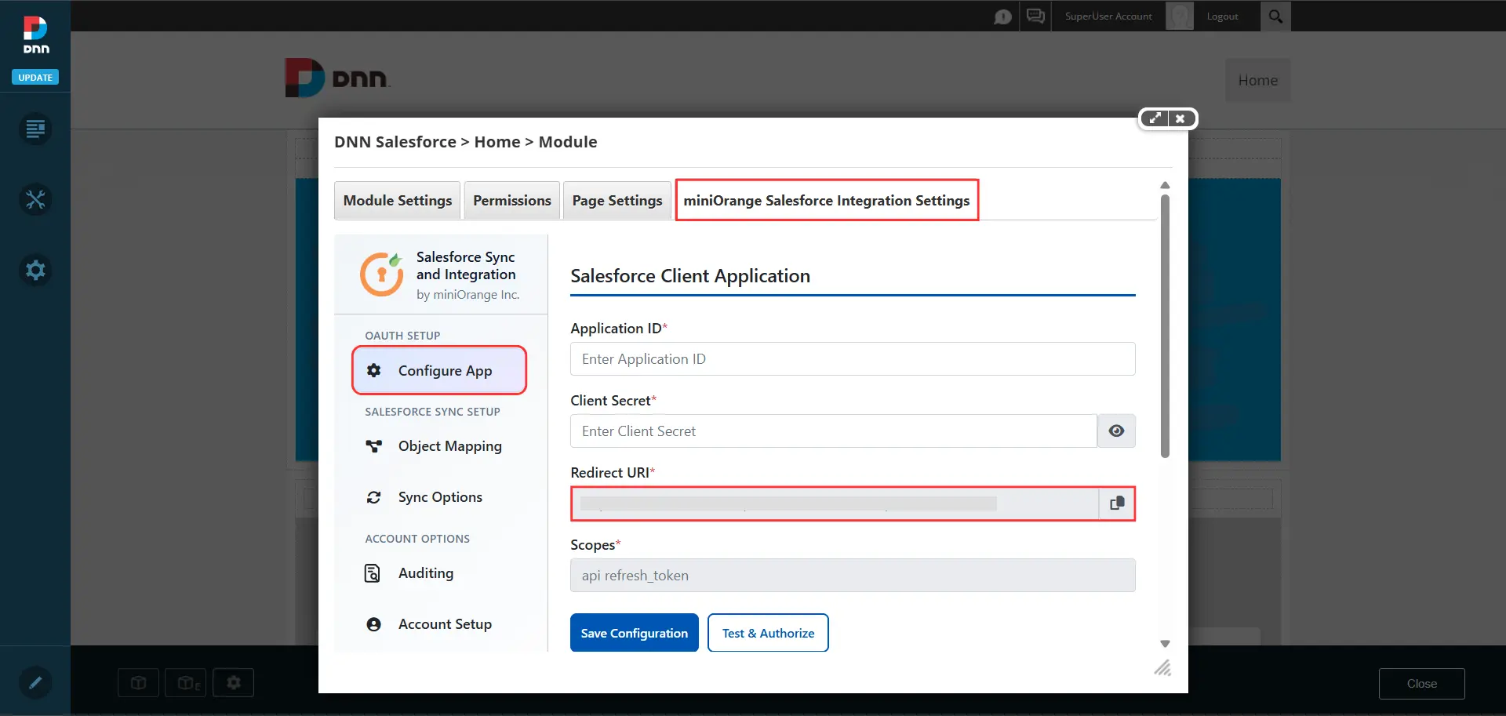Image resolution: width=1506 pixels, height=716 pixels.
Task: Click the first cube icon in bottom edit bar
Action: point(138,683)
